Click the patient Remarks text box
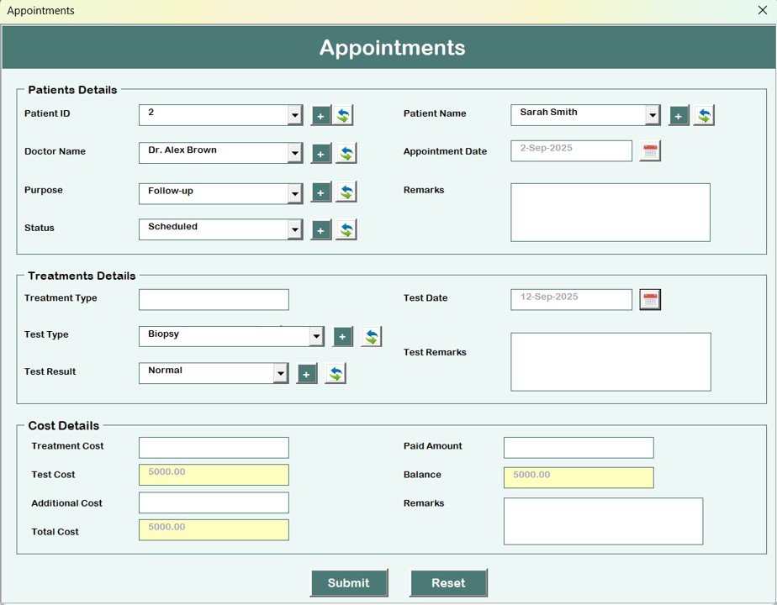The height and width of the screenshot is (605, 777). (610, 213)
